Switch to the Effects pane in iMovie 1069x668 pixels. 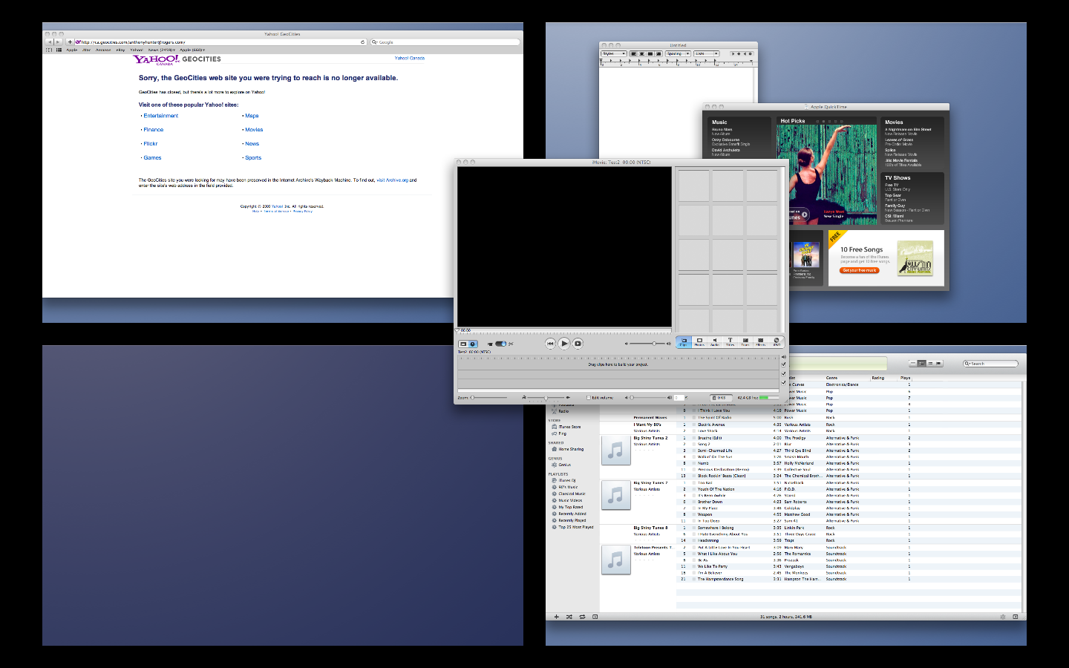(761, 342)
